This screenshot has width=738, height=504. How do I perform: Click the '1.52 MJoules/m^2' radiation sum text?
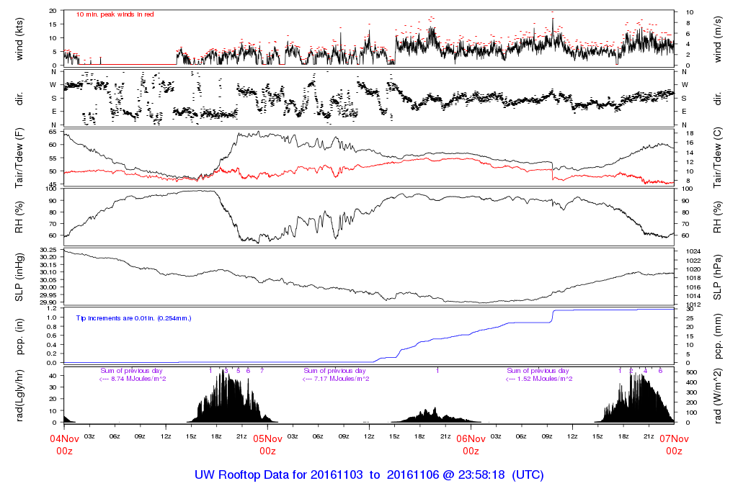coord(545,379)
